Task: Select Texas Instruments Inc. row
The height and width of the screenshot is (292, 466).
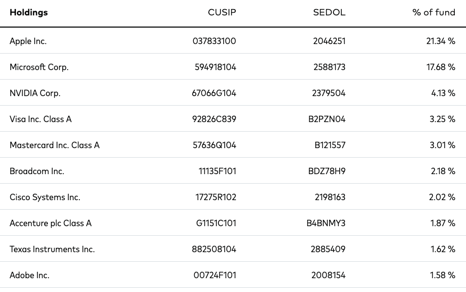Action: pos(233,249)
